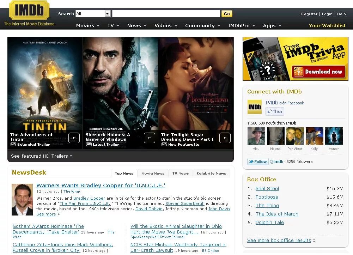Click the IMDb logo in the header
Viewport: 353px width, 255px height.
tap(29, 10)
